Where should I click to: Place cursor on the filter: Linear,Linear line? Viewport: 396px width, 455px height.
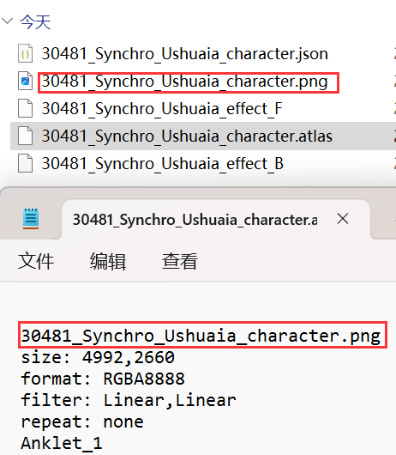tap(129, 400)
